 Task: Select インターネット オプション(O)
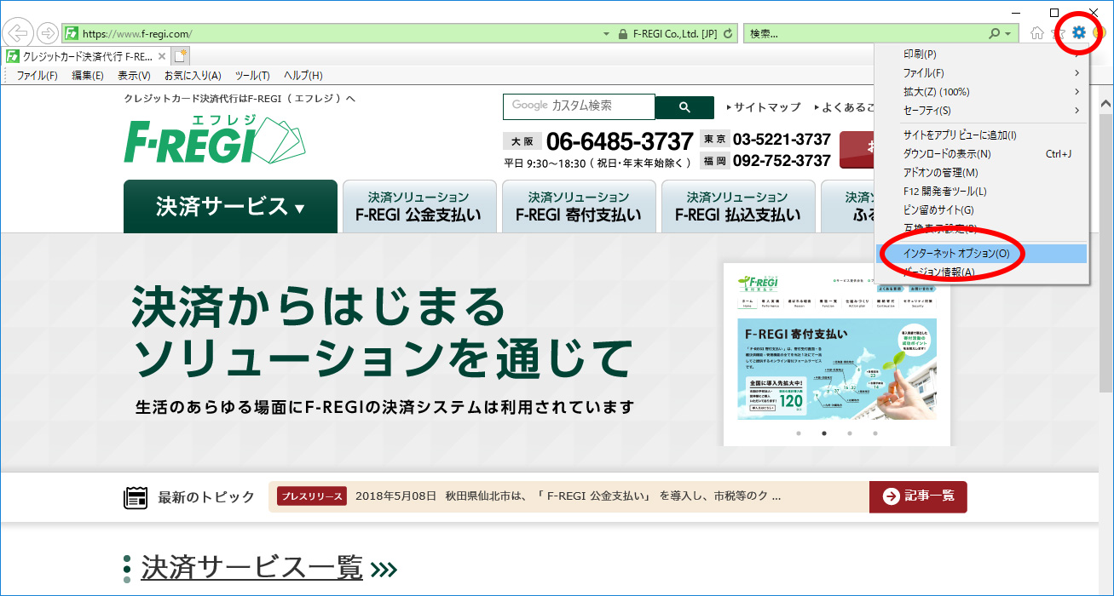[982, 254]
